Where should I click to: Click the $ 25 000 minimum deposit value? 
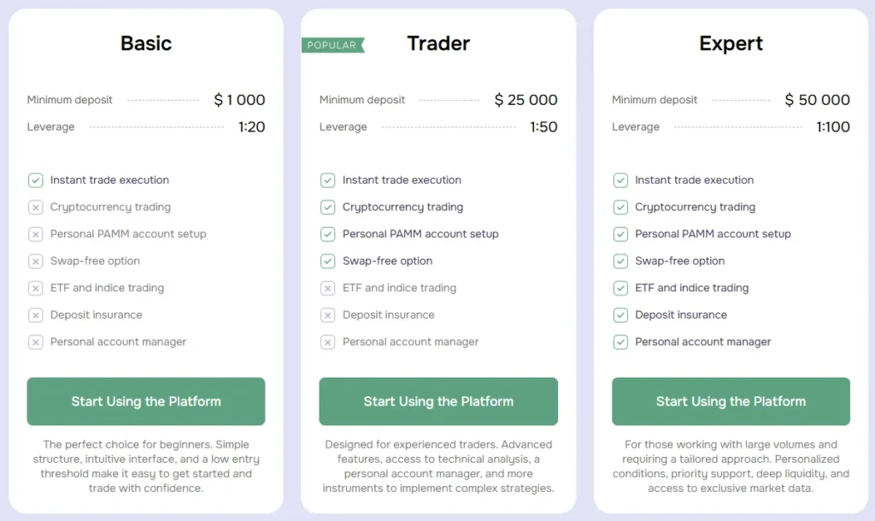[x=526, y=100]
